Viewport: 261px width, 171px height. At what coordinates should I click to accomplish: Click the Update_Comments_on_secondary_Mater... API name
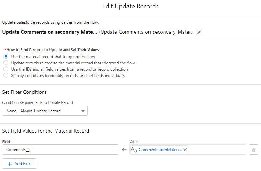(x=147, y=32)
